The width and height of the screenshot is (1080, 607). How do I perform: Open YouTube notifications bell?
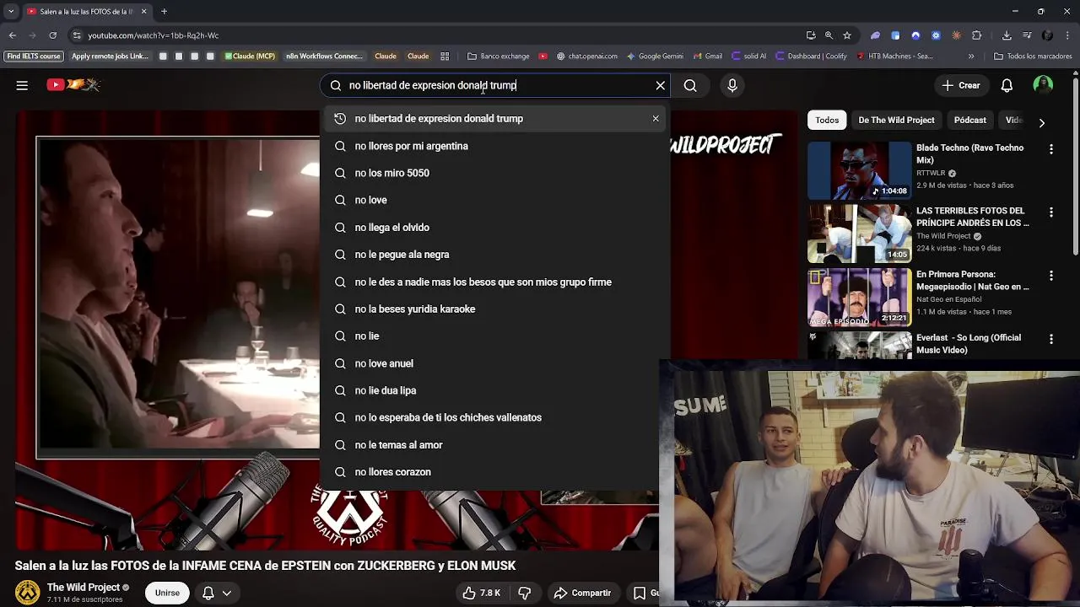[x=1007, y=85]
